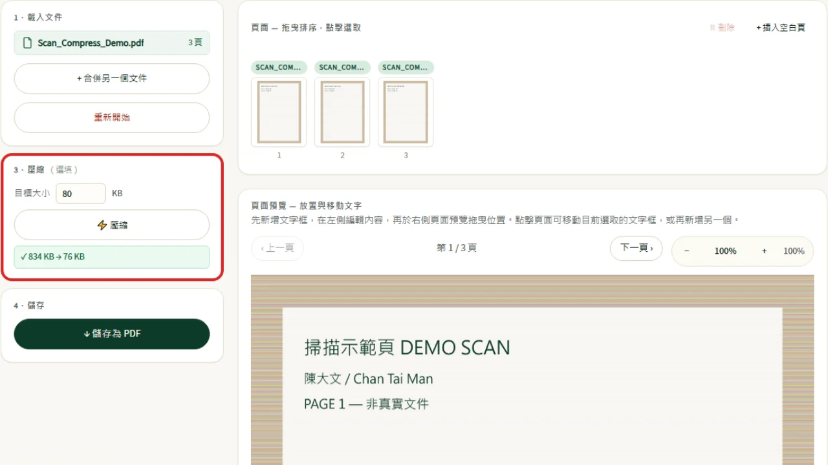Click the lightning bolt icon on 壓縮 button
The width and height of the screenshot is (828, 465).
click(102, 225)
